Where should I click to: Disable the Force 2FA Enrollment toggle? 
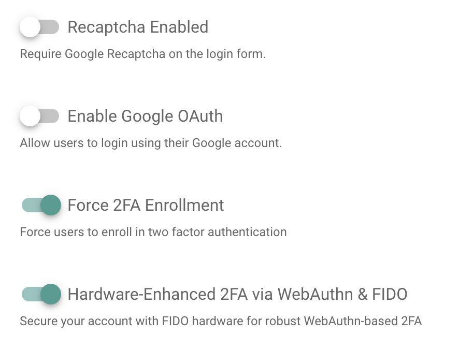tap(41, 205)
